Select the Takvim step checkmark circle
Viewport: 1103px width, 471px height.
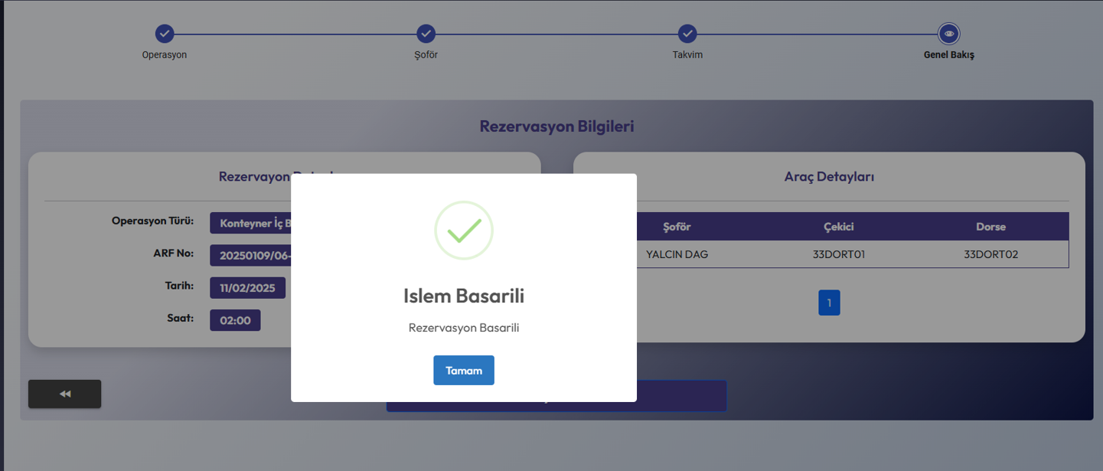(x=687, y=34)
